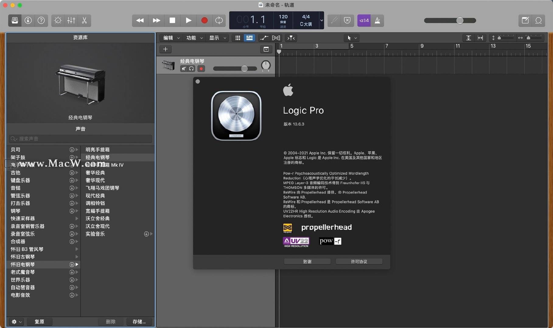Open the Library panel icon

tap(15, 20)
